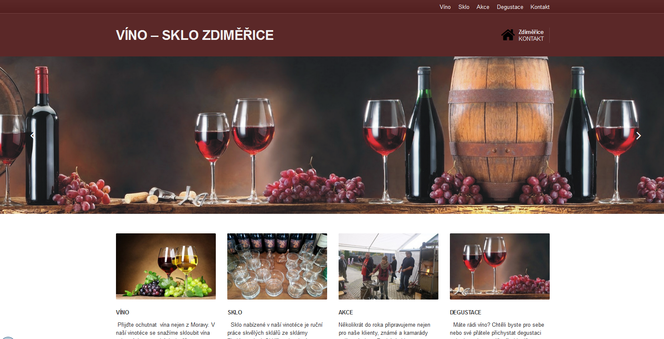Open the Víno menu item
This screenshot has width=664, height=339.
pos(445,7)
